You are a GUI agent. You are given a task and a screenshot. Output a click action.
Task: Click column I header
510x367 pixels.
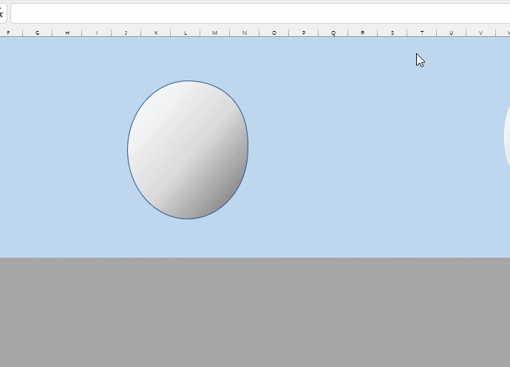[x=96, y=32]
